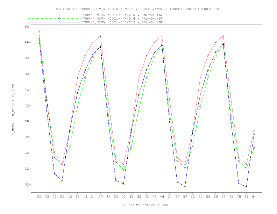This screenshot has width=277, height=214.
Task: Click y-axis tick label 80
Action: point(27,74)
